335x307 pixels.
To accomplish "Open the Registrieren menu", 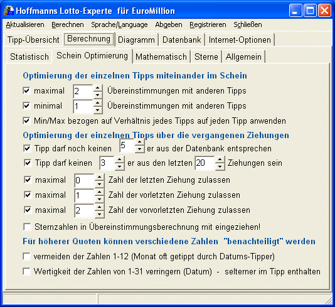I will (208, 24).
